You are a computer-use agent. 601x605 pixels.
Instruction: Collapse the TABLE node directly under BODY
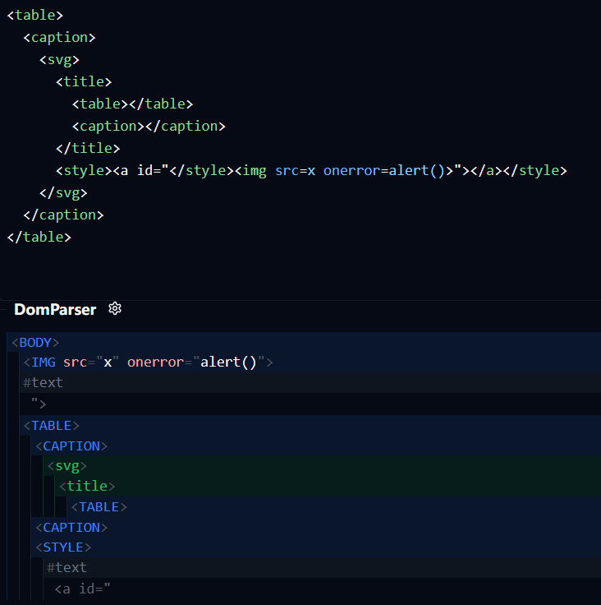click(x=51, y=426)
